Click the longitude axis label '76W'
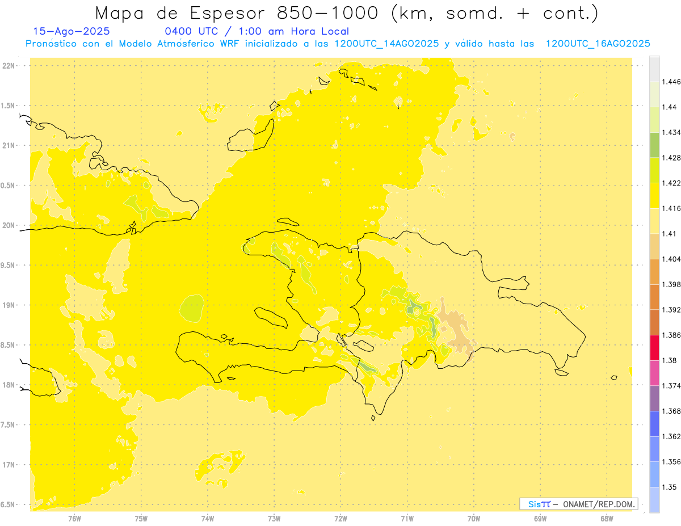The width and height of the screenshot is (681, 526). coord(74,519)
